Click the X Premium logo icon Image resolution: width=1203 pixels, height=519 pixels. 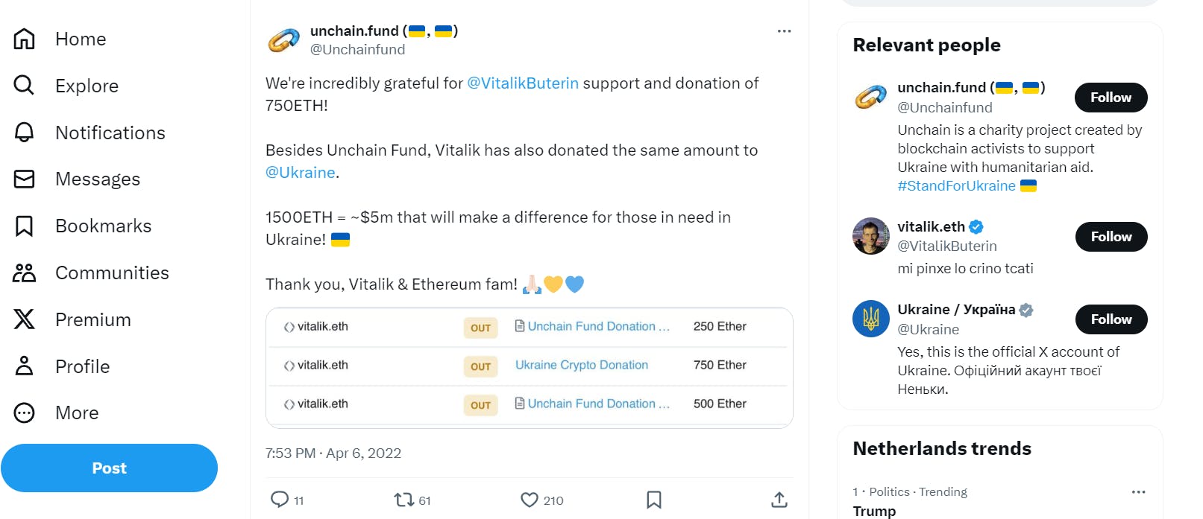25,319
